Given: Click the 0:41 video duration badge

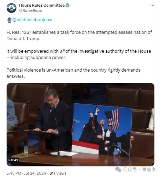Looking at the screenshot, I should pyautogui.click(x=14, y=160).
